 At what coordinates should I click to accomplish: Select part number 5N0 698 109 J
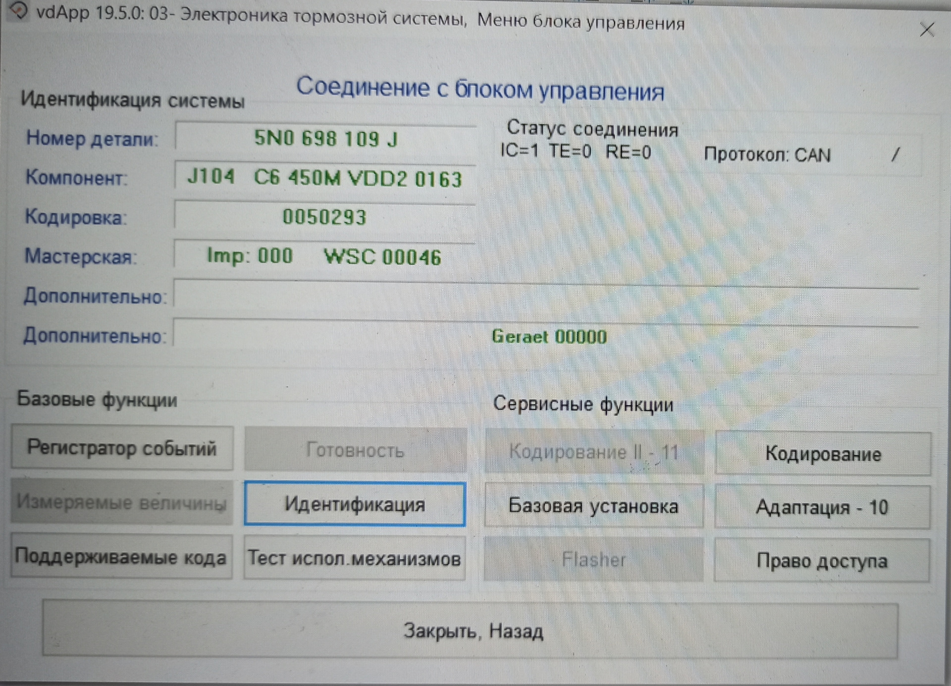coord(326,138)
